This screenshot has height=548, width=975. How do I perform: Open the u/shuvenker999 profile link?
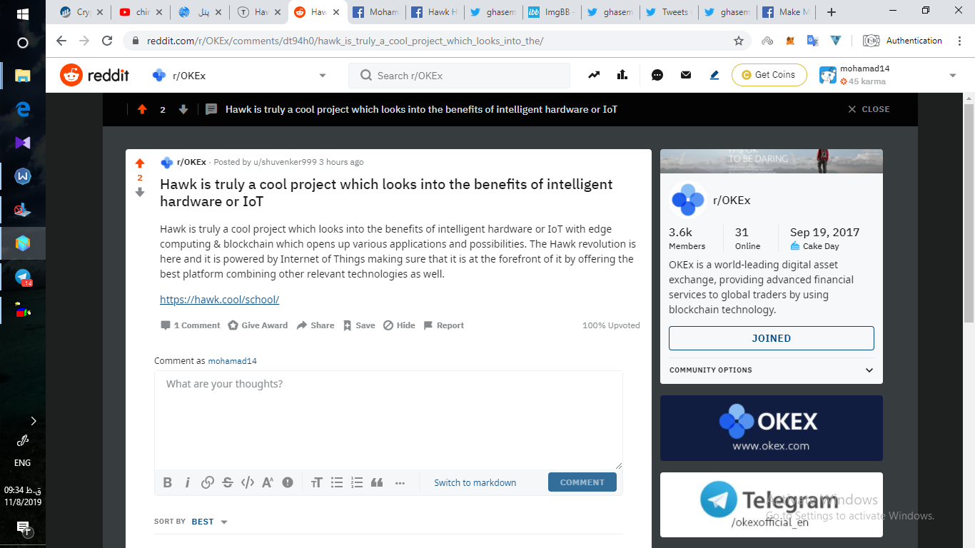pyautogui.click(x=285, y=162)
